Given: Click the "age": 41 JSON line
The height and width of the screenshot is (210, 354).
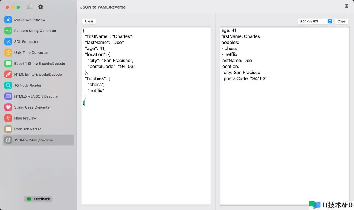Looking at the screenshot, I should pos(95,48).
